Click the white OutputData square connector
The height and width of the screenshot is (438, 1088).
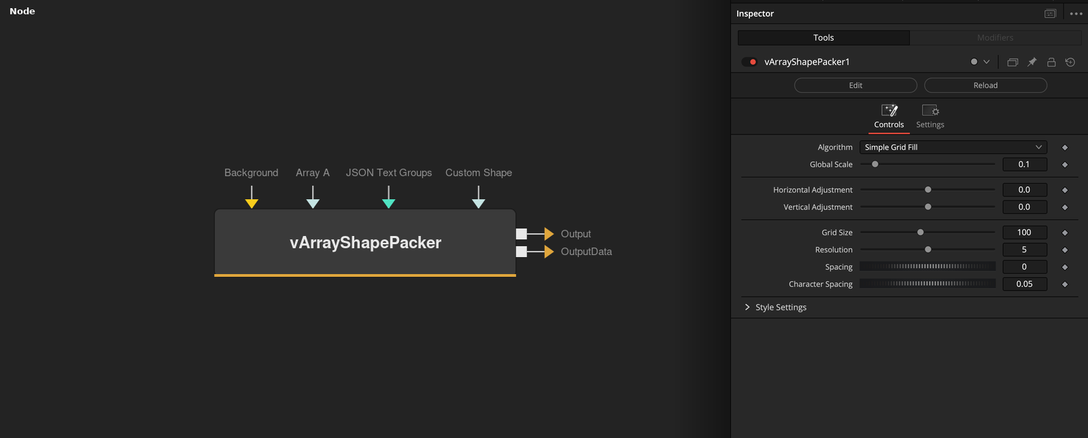click(x=522, y=252)
